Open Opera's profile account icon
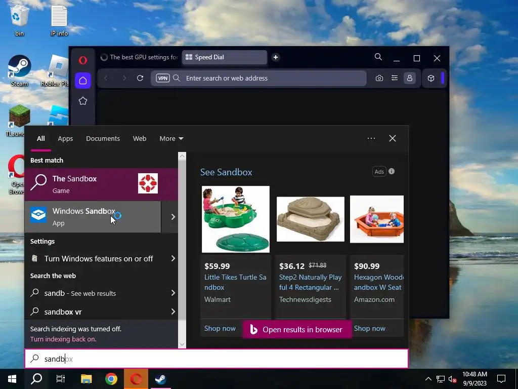Screen dimensions: 518x389 tap(410, 78)
